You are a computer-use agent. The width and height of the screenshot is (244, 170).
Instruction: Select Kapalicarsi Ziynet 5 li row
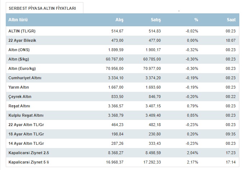click(x=28, y=162)
